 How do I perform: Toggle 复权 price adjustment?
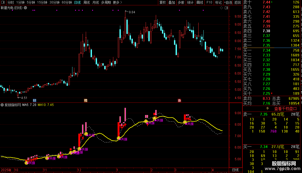pyautogui.click(x=162, y=2)
